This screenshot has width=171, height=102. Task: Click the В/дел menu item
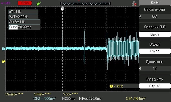tap(155, 44)
